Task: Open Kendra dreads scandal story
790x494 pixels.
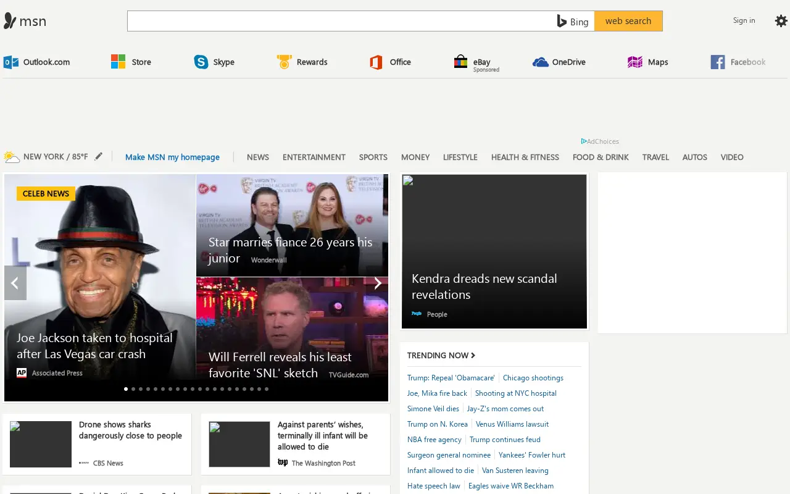Action: tap(484, 287)
